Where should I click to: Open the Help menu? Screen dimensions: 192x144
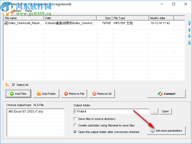click(x=28, y=11)
